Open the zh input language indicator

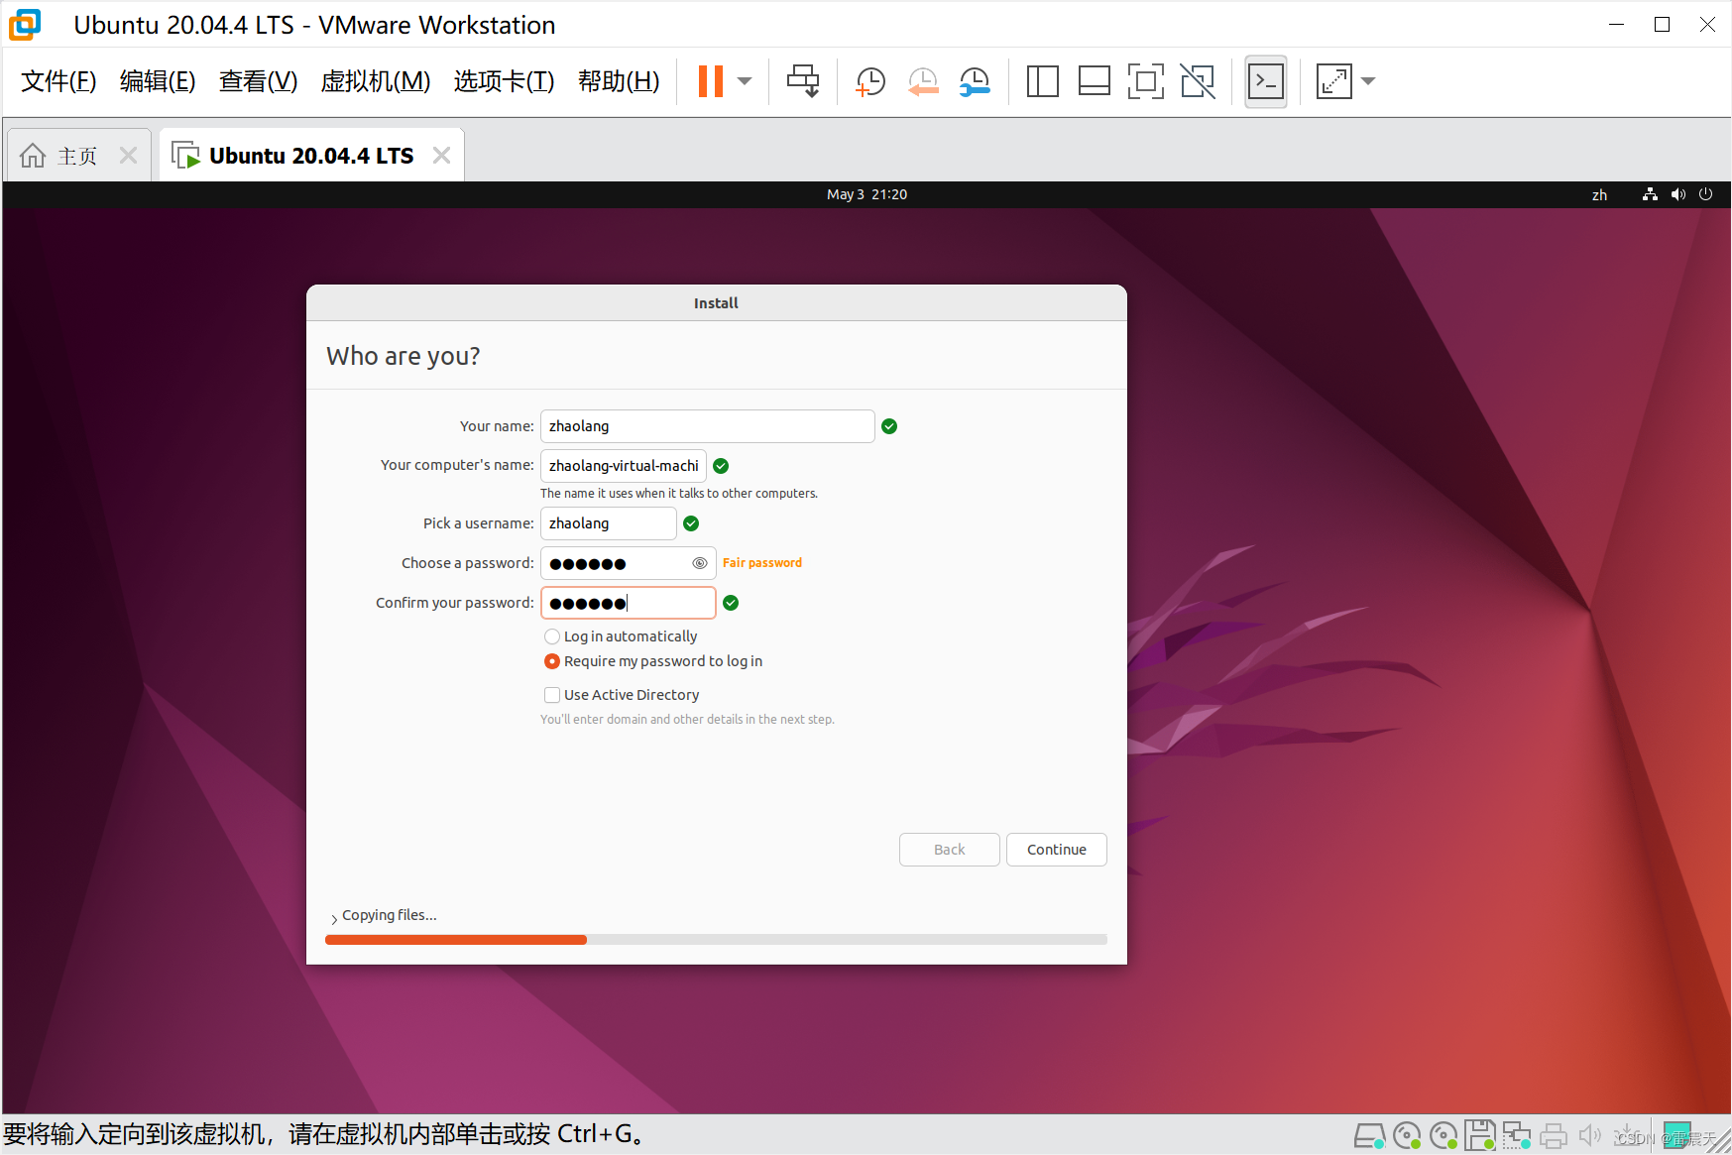coord(1599,195)
